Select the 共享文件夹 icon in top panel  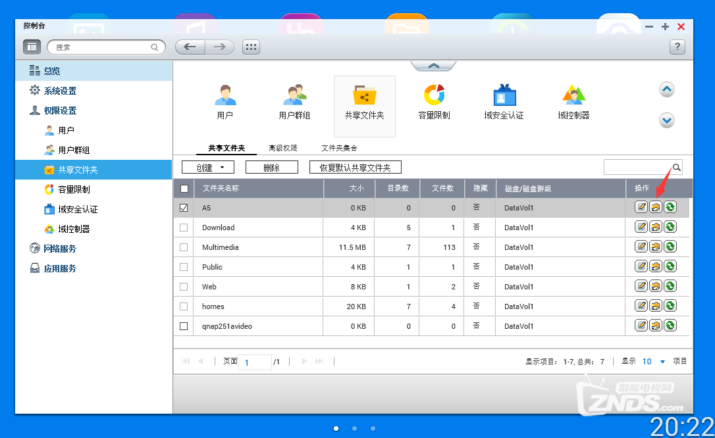click(364, 106)
